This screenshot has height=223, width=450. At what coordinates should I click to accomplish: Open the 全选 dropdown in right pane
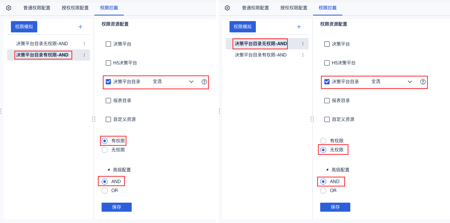click(x=392, y=82)
